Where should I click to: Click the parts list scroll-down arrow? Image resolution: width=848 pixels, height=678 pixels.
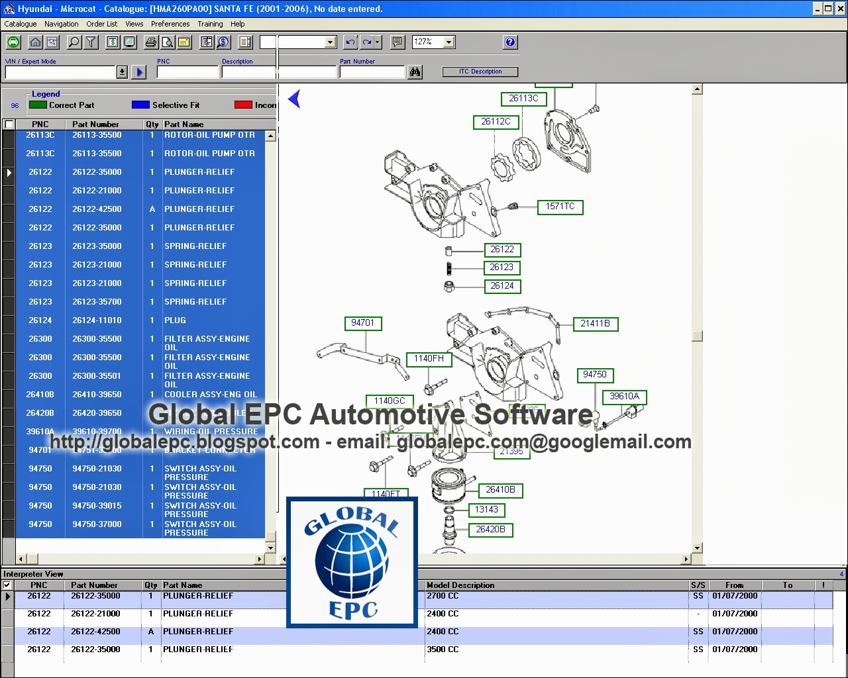coord(270,548)
